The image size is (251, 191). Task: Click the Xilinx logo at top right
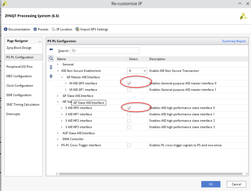[x=244, y=16]
